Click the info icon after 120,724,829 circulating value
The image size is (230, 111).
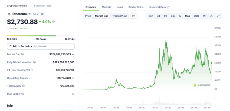[x=73, y=78]
